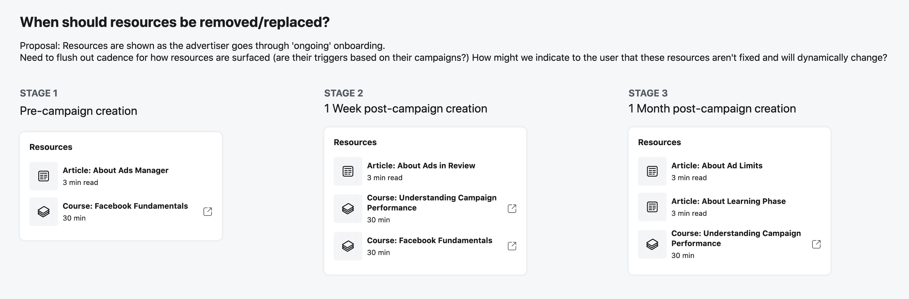Viewport: 909px width, 299px height.
Task: Click the Stage 2 Understanding Campaign Performance course icon
Action: pos(347,209)
